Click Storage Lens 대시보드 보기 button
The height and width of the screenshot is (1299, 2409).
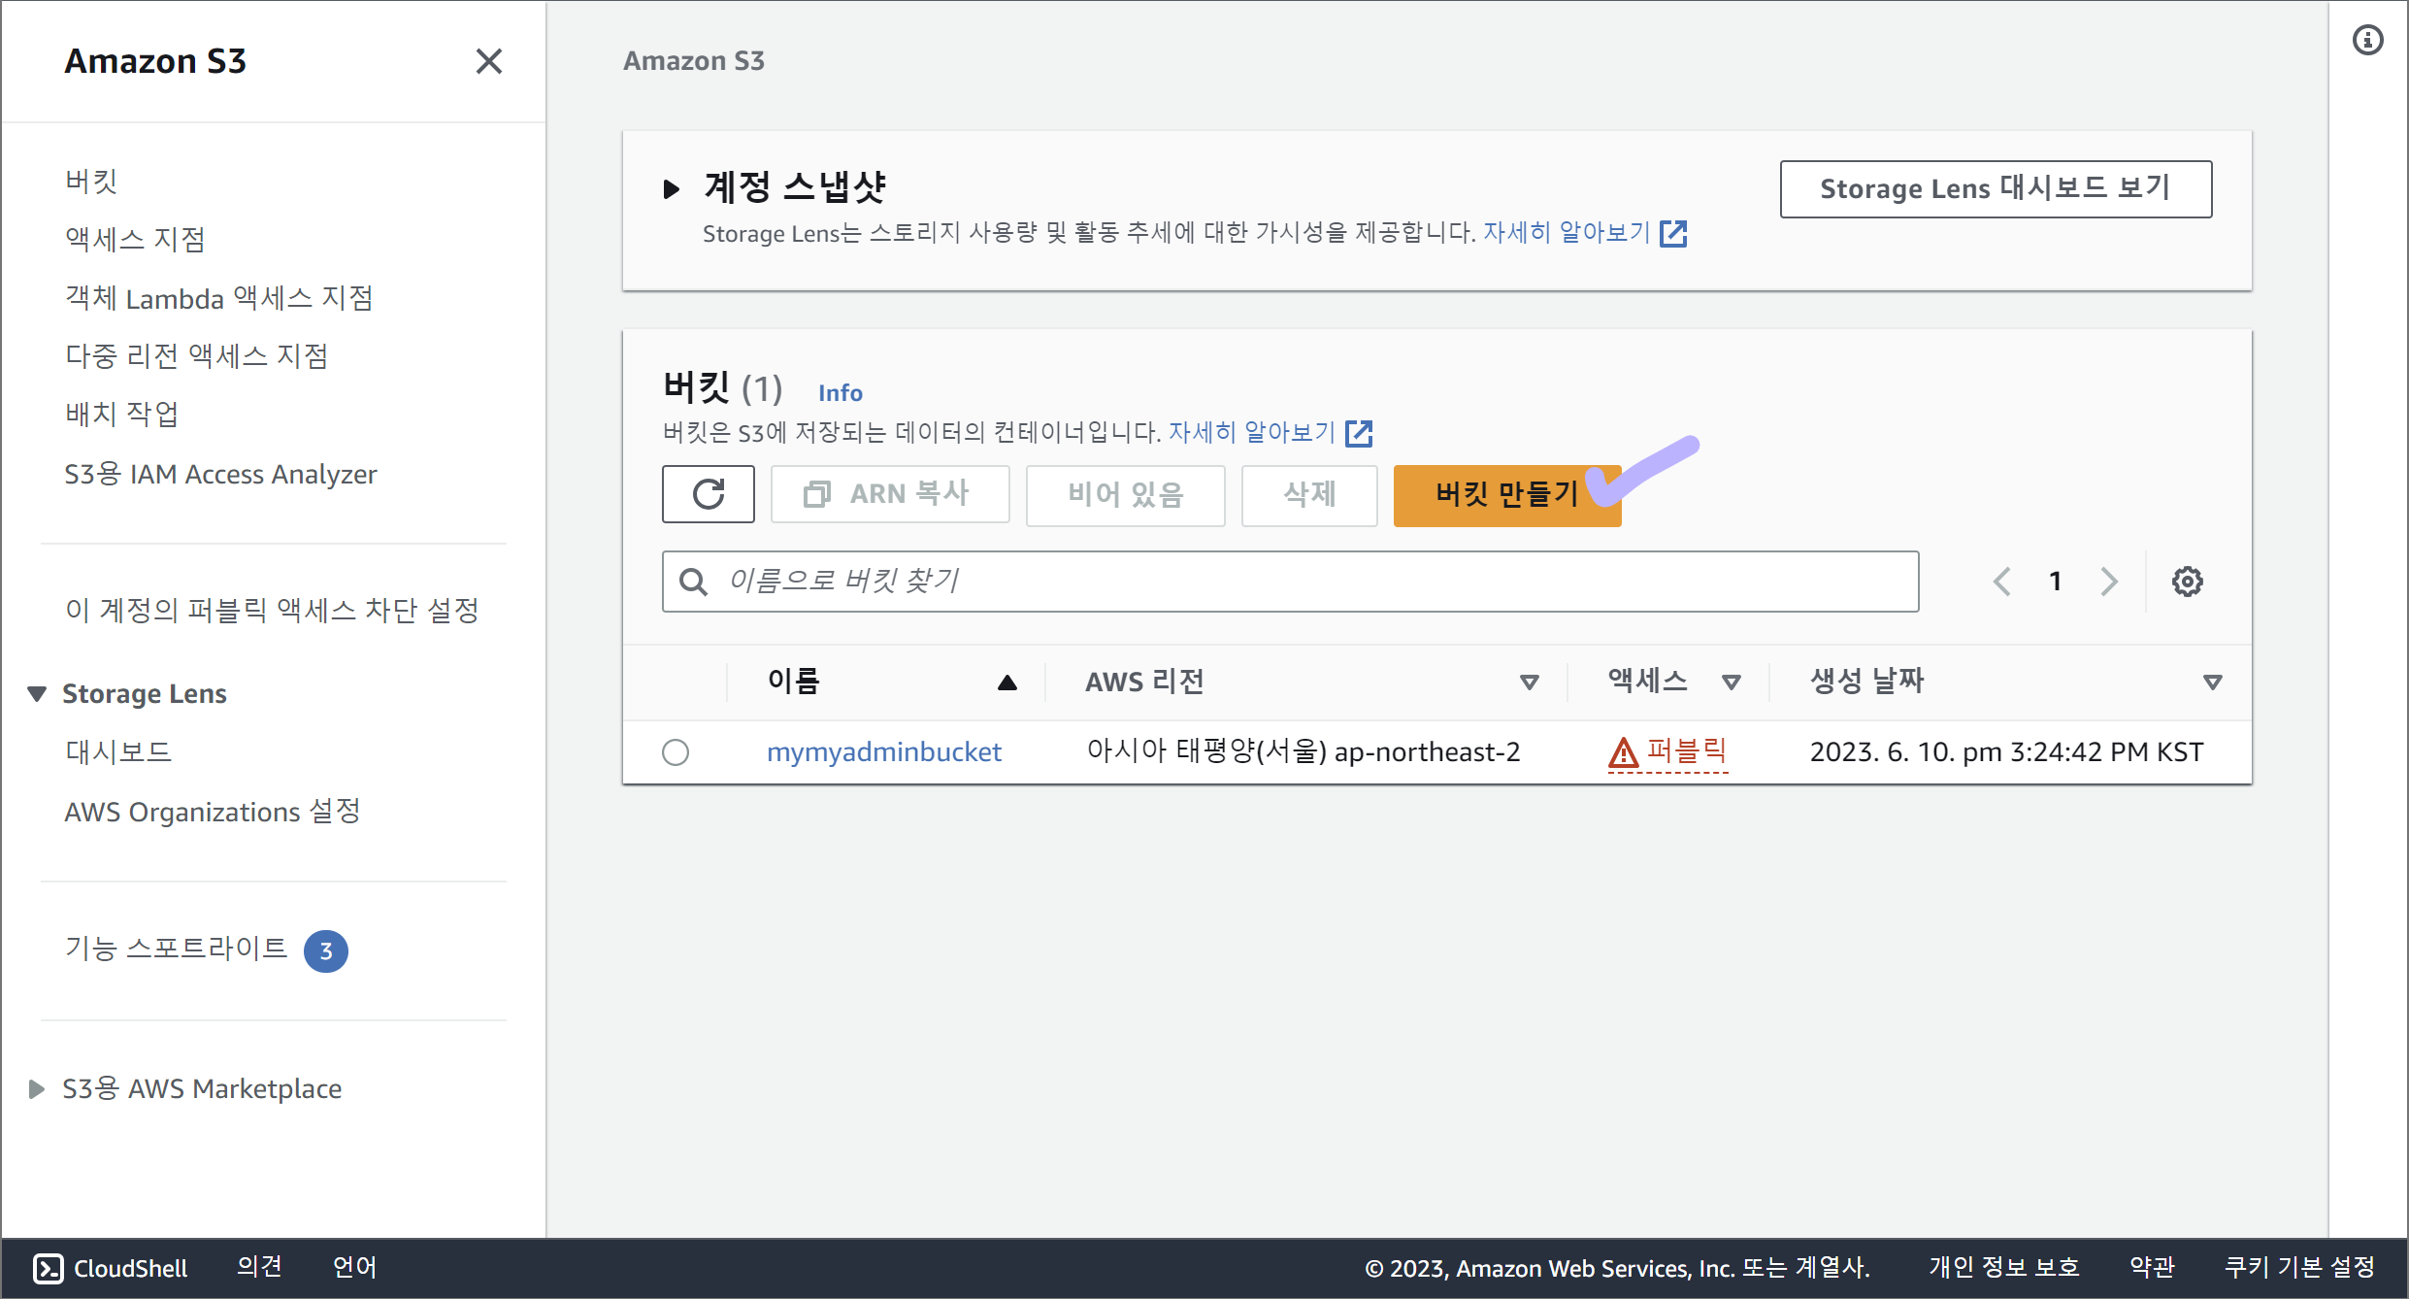tap(1996, 189)
